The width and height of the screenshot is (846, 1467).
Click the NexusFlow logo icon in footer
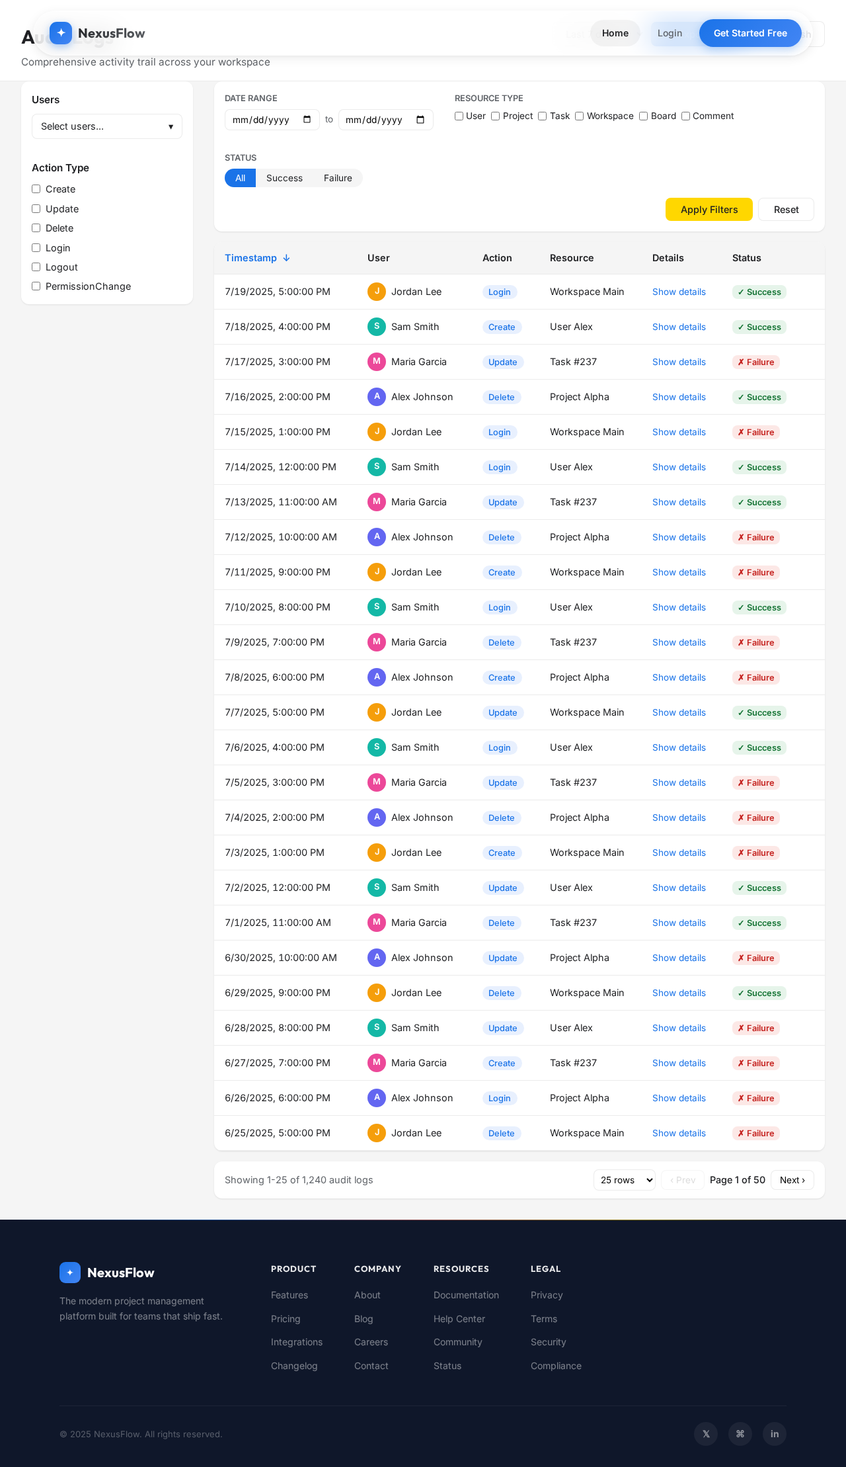tap(70, 1273)
